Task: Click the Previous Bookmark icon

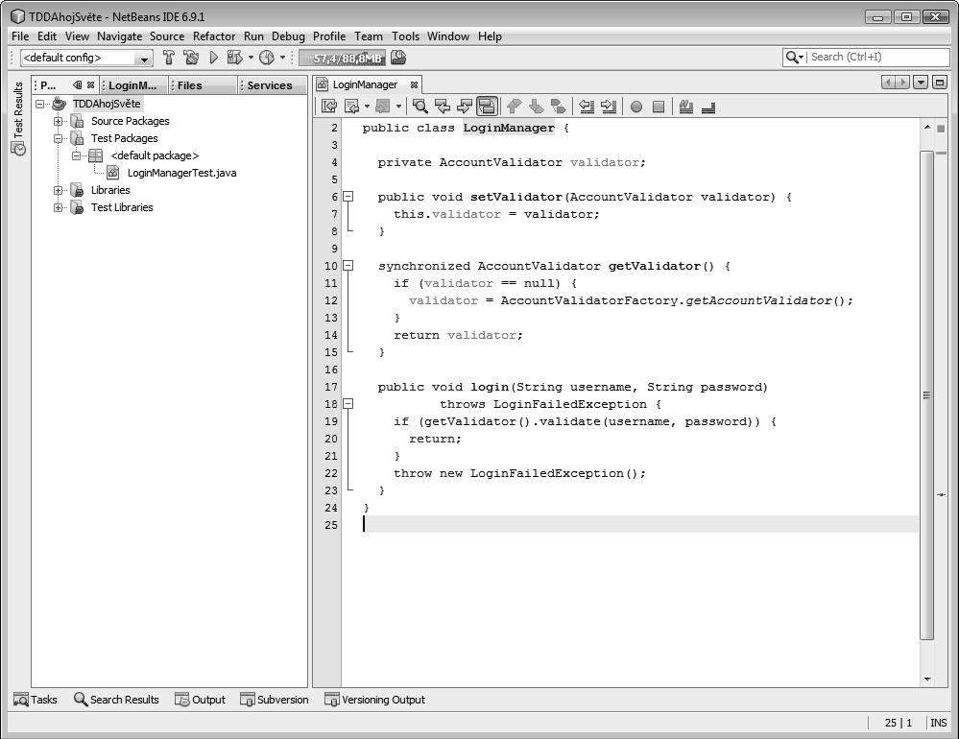Action: [x=514, y=107]
